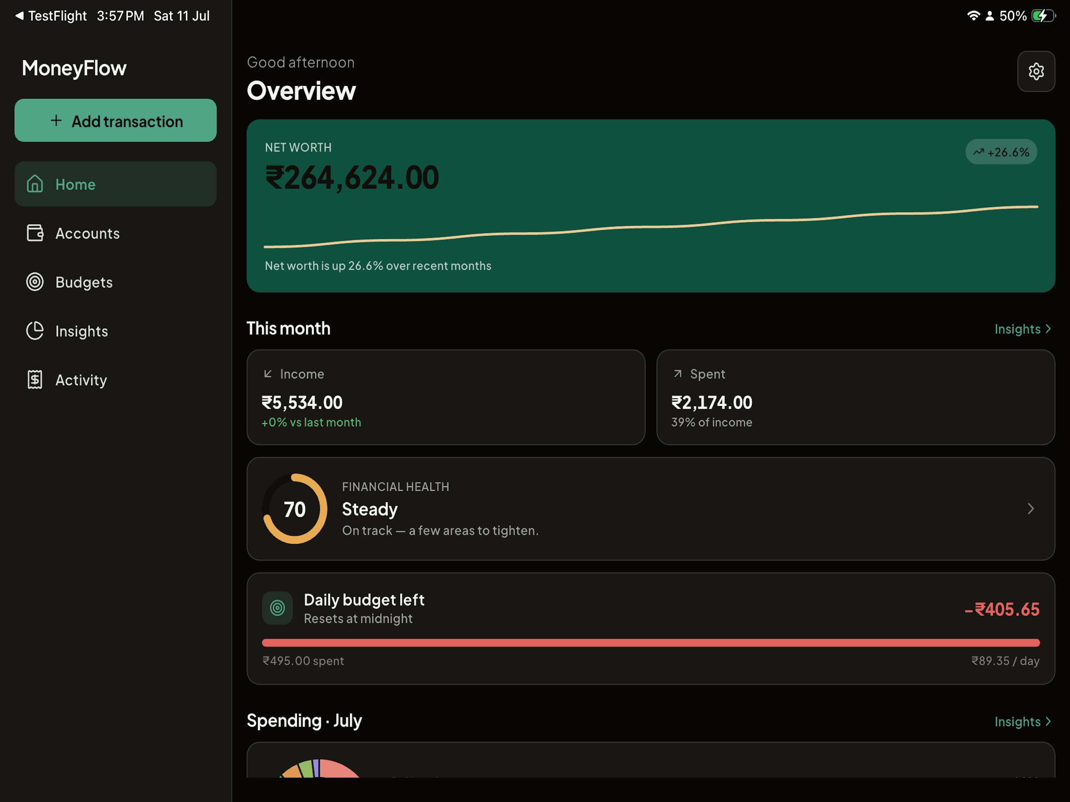The height and width of the screenshot is (802, 1070).
Task: Tap the 'FINANCIAL HEALTH' label
Action: (395, 487)
